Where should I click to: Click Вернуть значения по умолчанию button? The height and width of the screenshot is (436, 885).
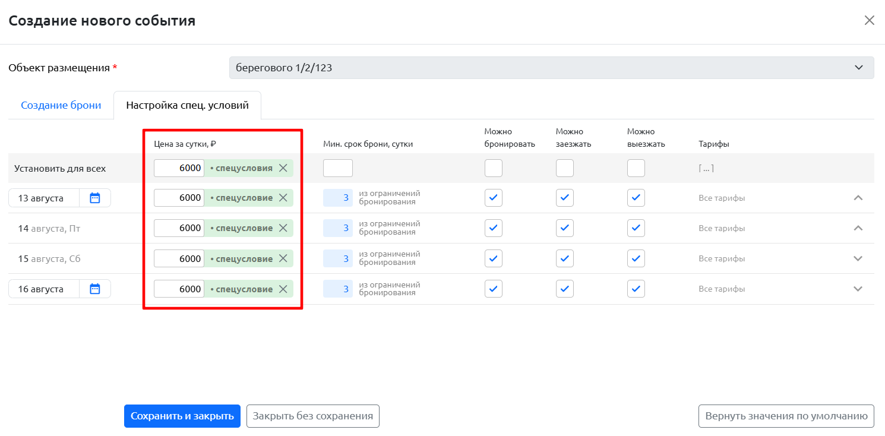click(x=786, y=416)
